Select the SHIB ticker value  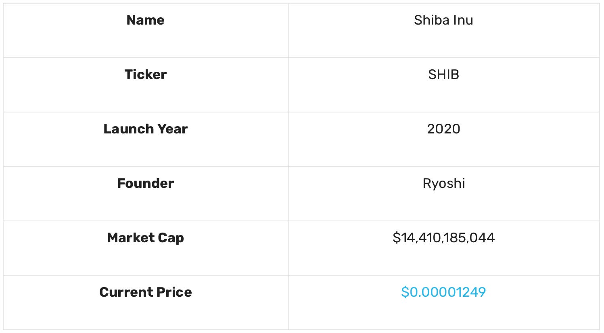click(x=443, y=74)
